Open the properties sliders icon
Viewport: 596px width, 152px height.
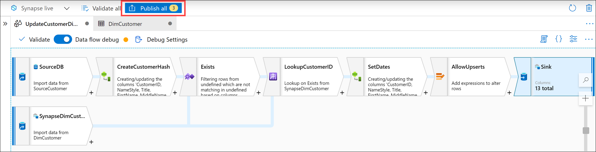click(x=573, y=39)
